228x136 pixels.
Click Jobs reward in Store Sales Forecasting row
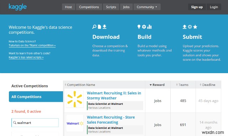point(157,125)
